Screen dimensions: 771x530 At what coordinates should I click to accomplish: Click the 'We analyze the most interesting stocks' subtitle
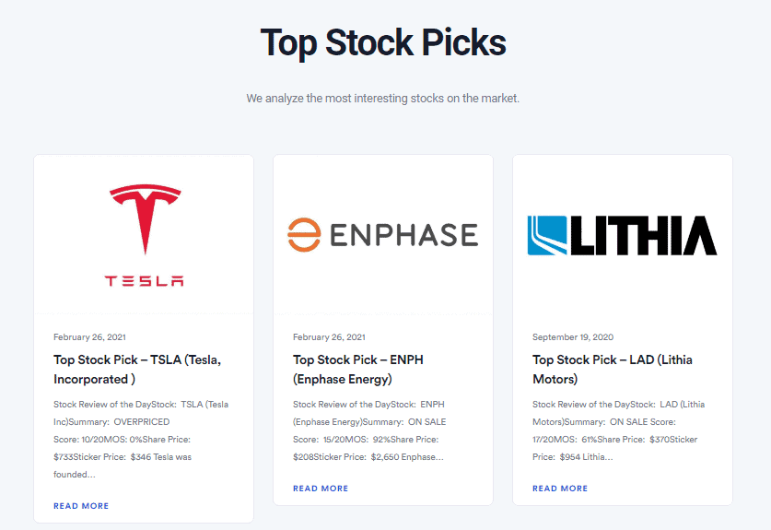[383, 98]
